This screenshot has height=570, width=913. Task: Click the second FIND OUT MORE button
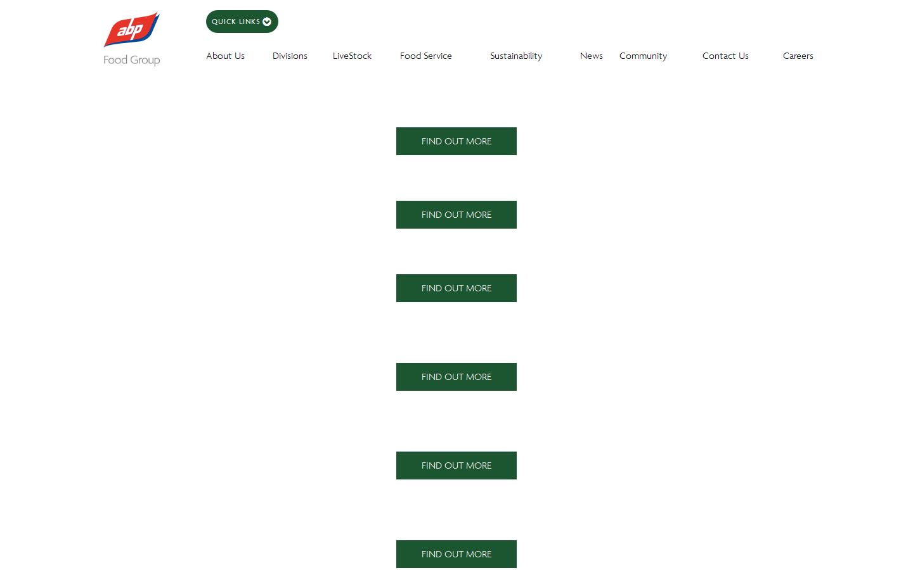(456, 215)
